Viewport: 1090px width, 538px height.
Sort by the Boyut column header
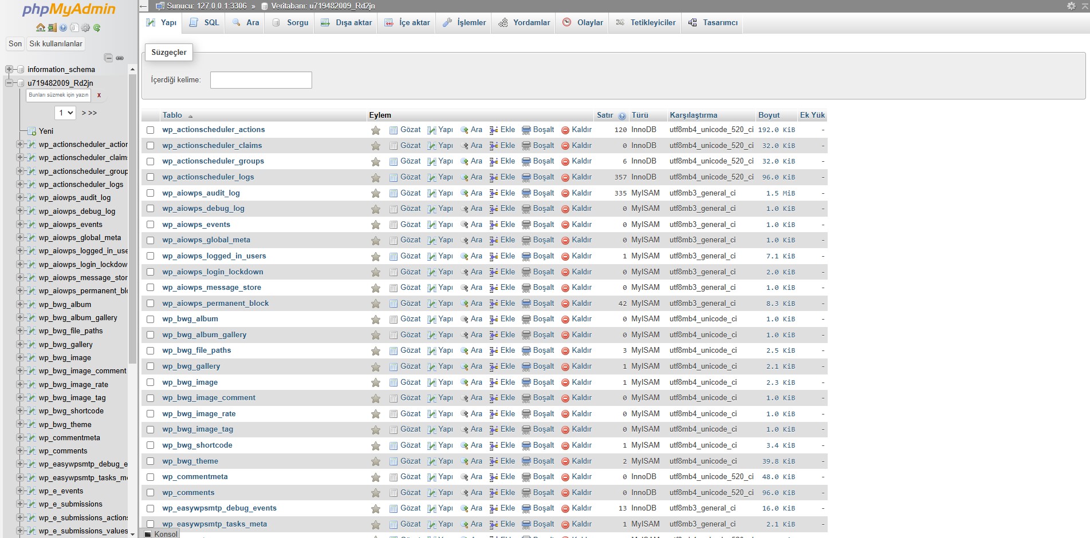pos(769,115)
